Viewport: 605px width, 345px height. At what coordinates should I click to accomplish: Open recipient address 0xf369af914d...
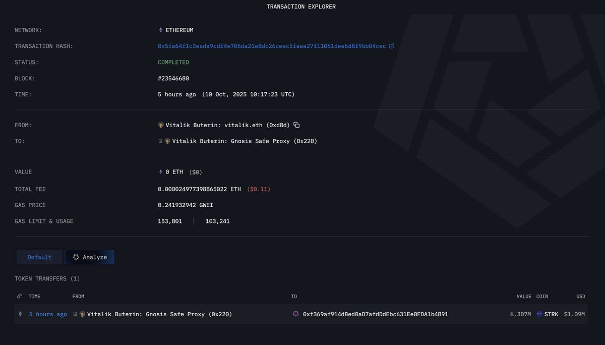click(x=376, y=314)
